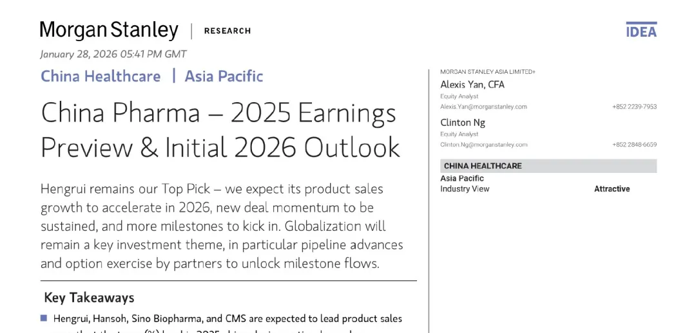Click Alexis Yan, CFA analyst name
Screen dimensions: 696x333
pos(472,85)
